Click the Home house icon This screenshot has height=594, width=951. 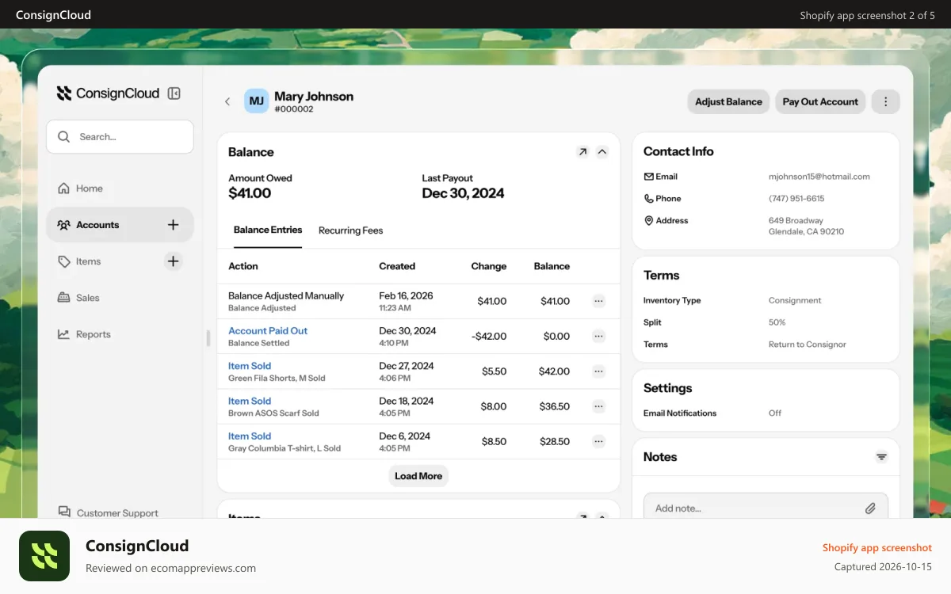[63, 188]
